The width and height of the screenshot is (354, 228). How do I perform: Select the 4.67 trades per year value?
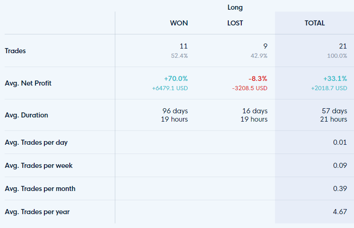[x=340, y=212]
